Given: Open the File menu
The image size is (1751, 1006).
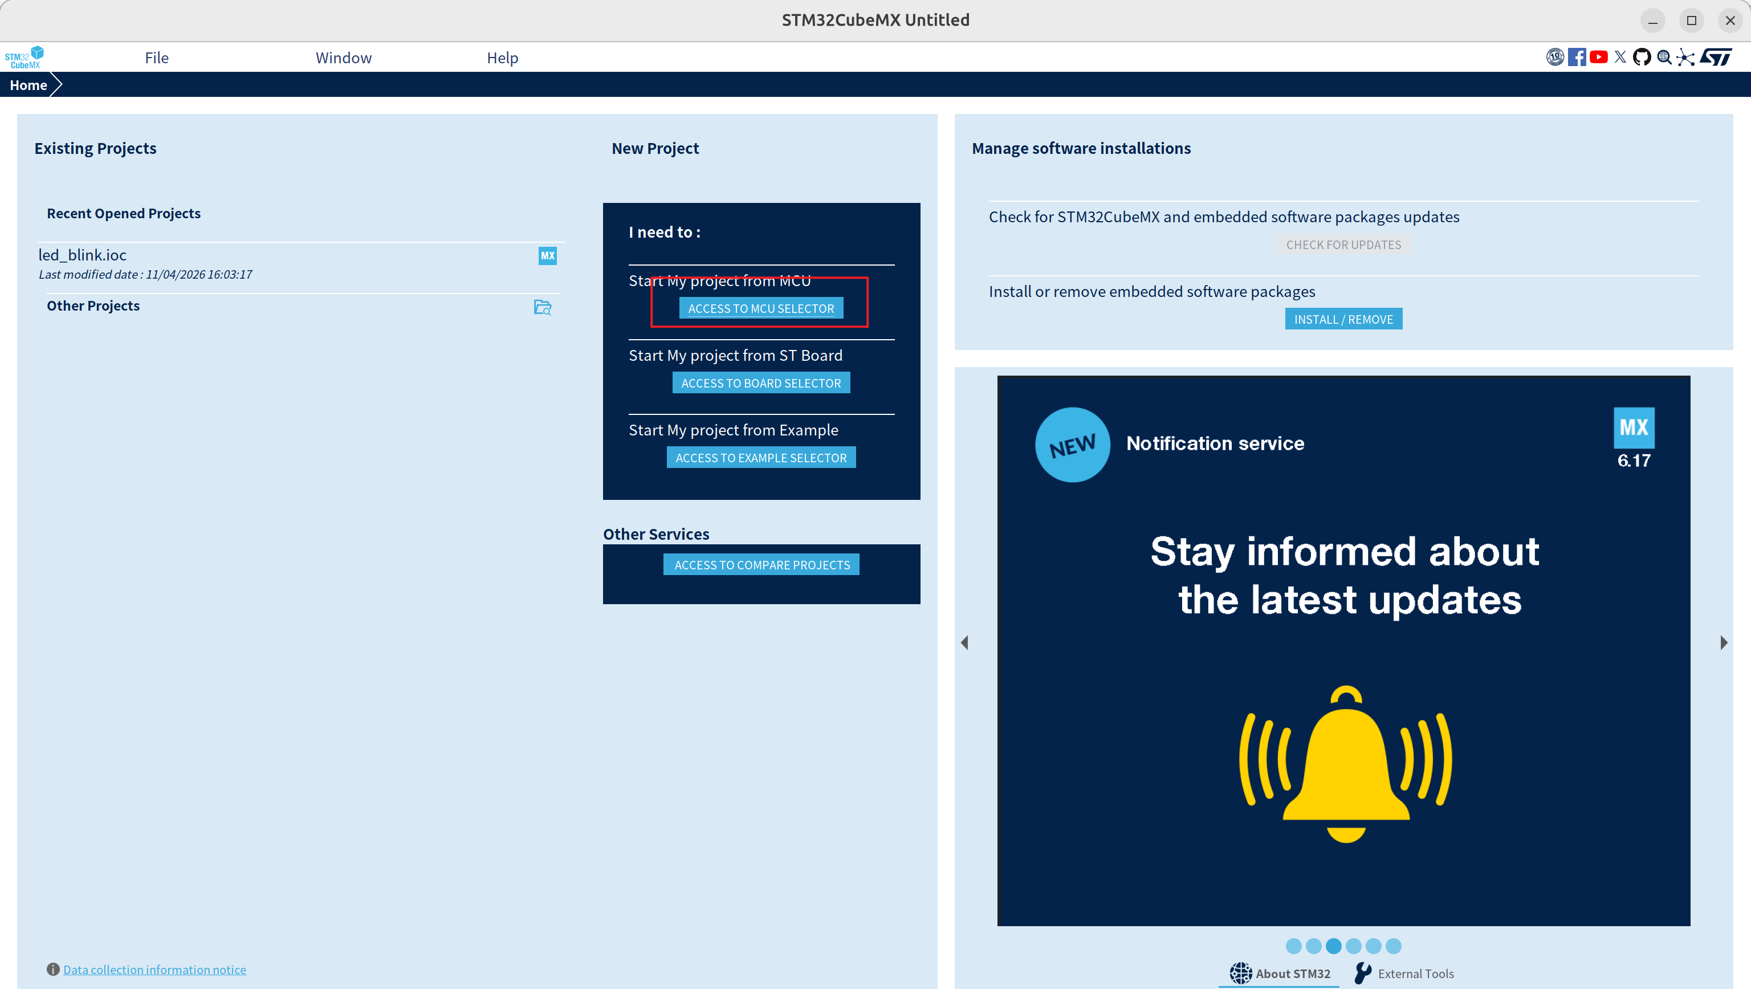Looking at the screenshot, I should coord(157,58).
